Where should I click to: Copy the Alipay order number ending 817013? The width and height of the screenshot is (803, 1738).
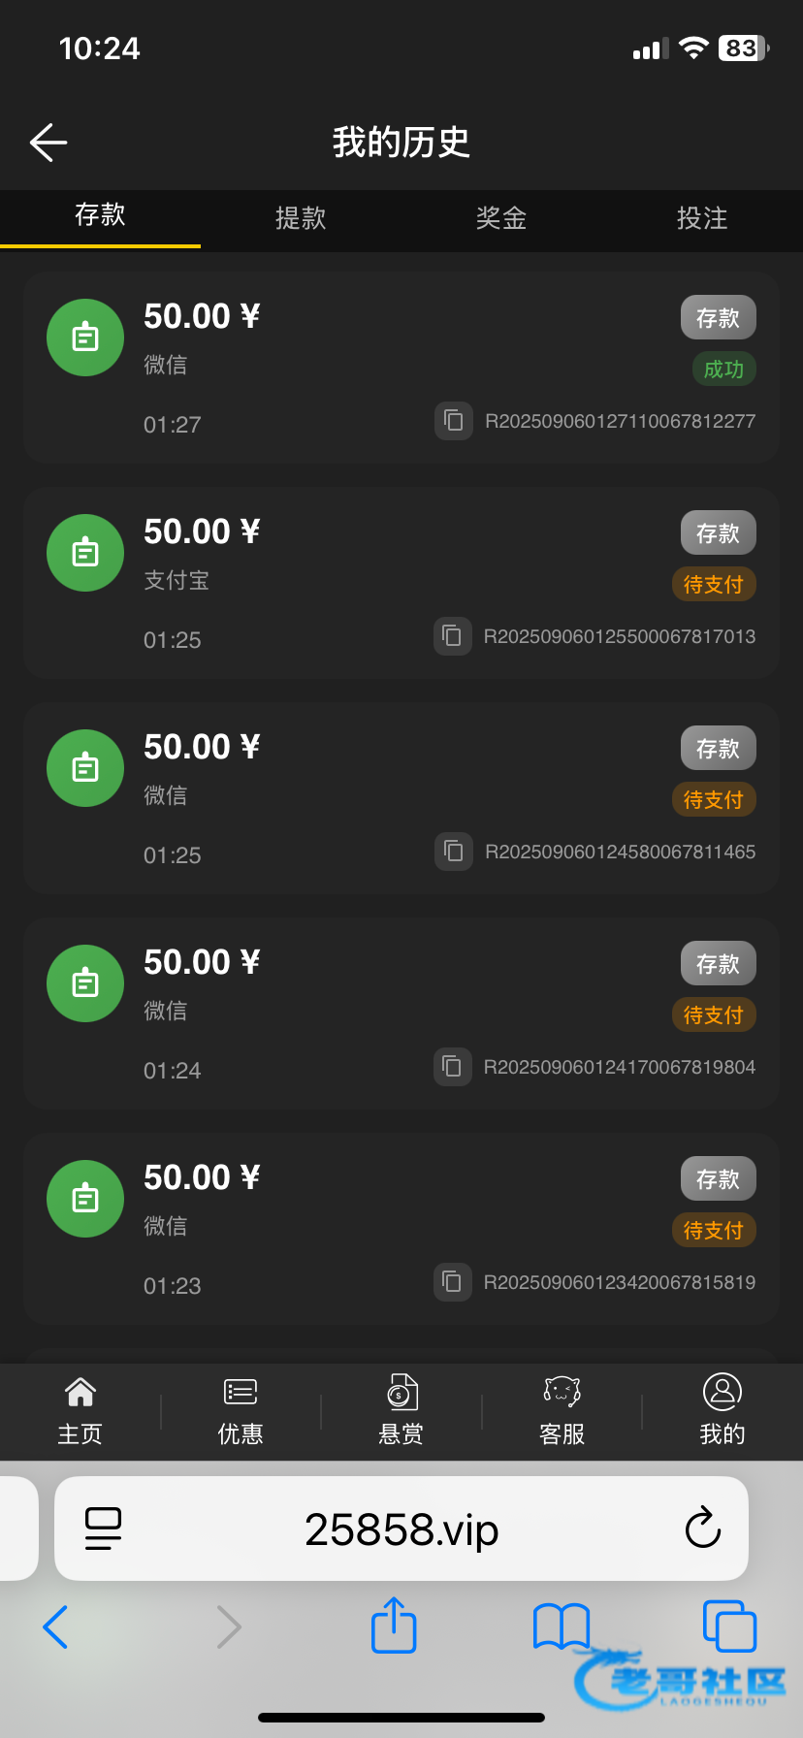452,636
